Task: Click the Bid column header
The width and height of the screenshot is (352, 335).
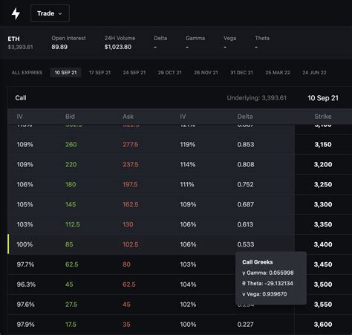Action: click(70, 117)
